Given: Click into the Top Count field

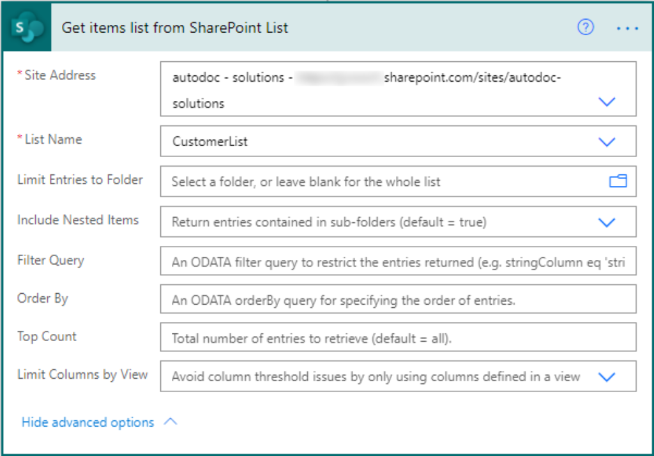Looking at the screenshot, I should (x=397, y=338).
